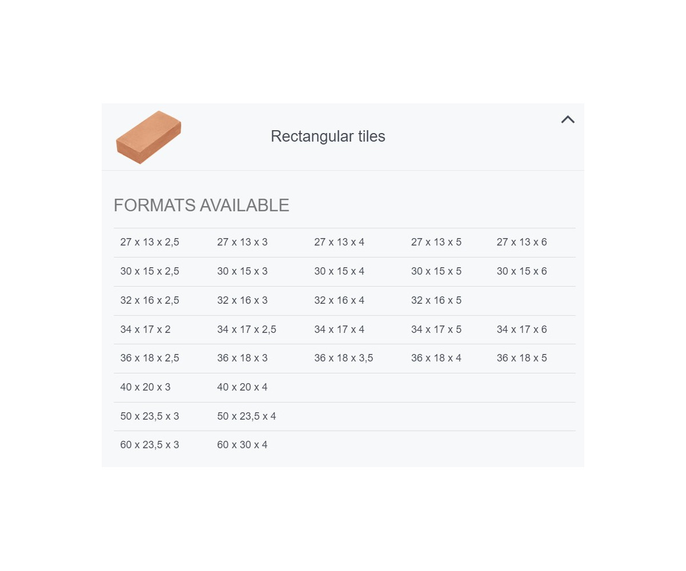Select the 36 x 18 x 5 format
Screen dimensions: 686x571
(521, 358)
